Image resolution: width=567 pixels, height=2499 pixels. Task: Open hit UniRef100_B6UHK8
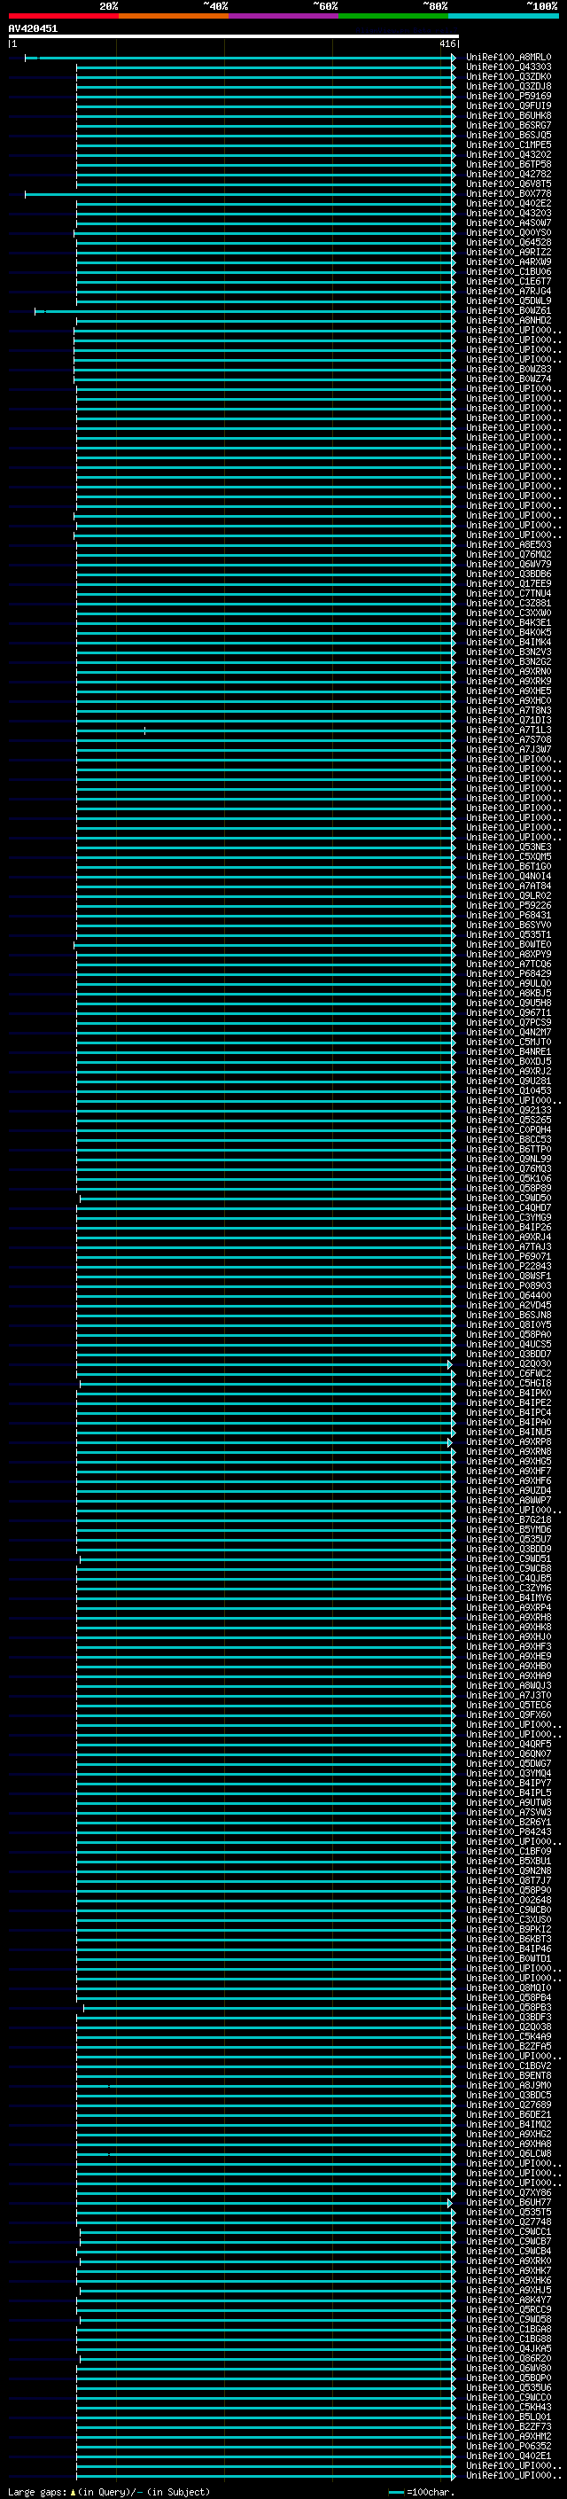coord(509,115)
